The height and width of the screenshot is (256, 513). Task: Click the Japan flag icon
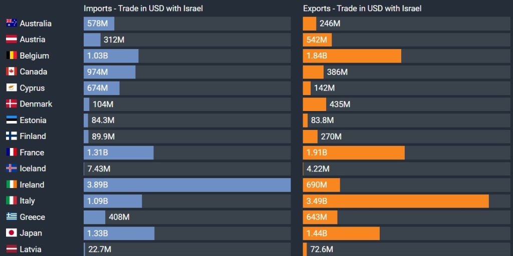[x=12, y=233]
